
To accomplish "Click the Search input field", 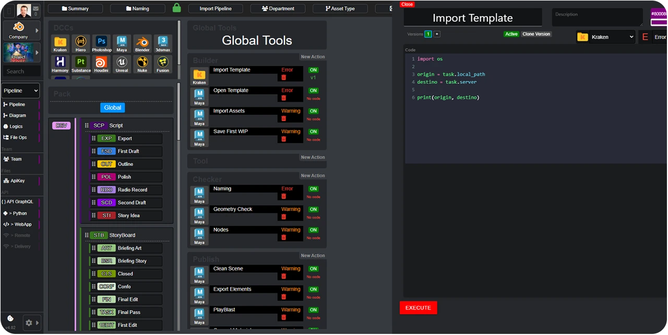I will coord(21,71).
